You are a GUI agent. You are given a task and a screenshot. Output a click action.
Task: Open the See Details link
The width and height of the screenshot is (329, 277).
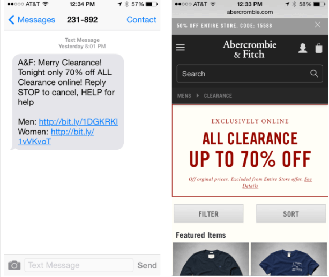pos(277,182)
